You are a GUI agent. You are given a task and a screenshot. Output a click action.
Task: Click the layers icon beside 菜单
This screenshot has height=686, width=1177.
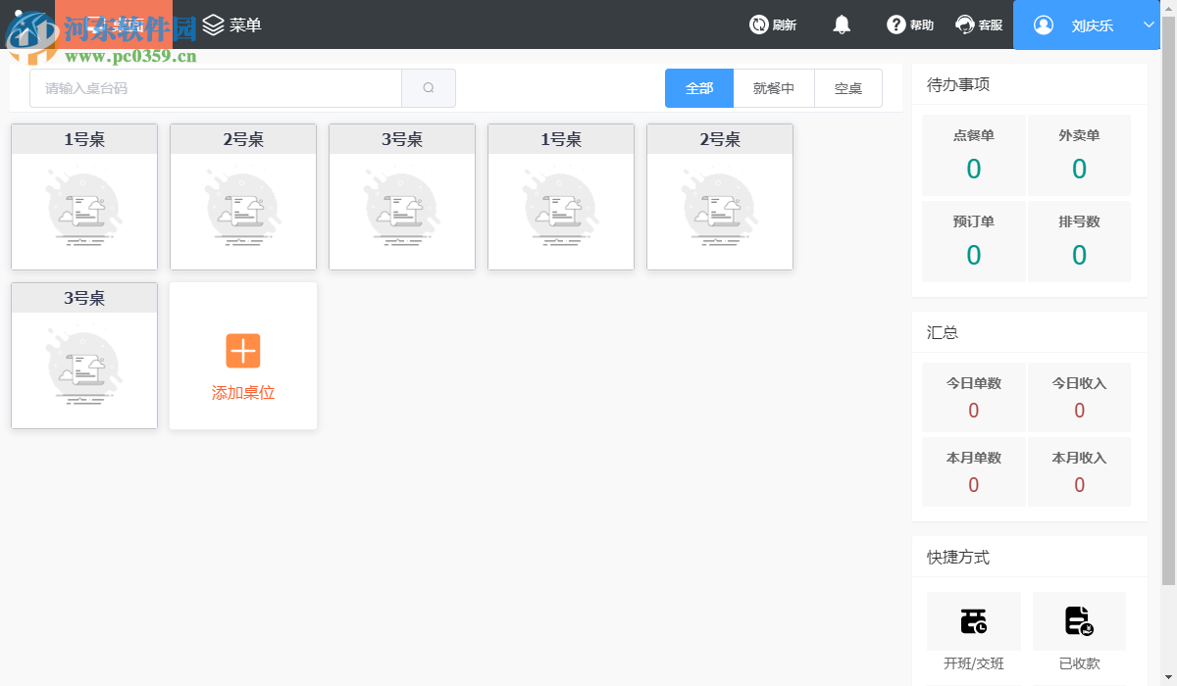click(214, 24)
